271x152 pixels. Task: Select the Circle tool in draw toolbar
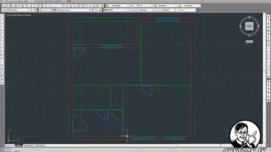(x=2, y=37)
